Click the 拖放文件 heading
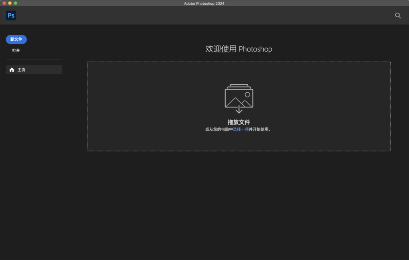Viewport: 409px width, 260px height. click(x=239, y=122)
